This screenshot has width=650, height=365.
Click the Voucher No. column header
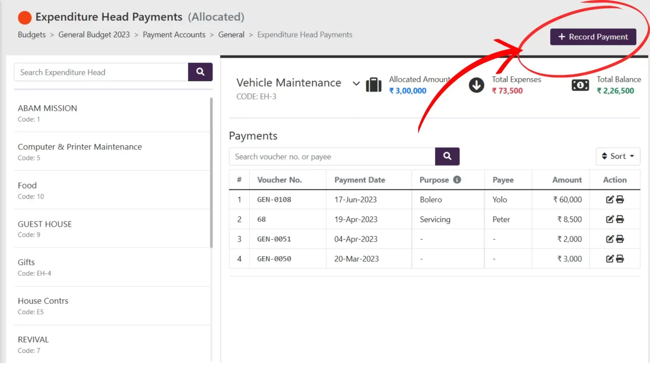click(x=279, y=180)
